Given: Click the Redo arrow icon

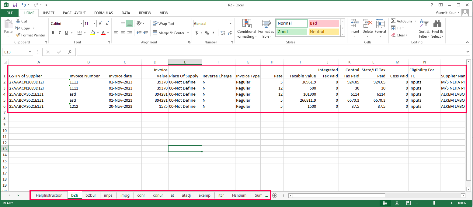Looking at the screenshot, I should [36, 5].
